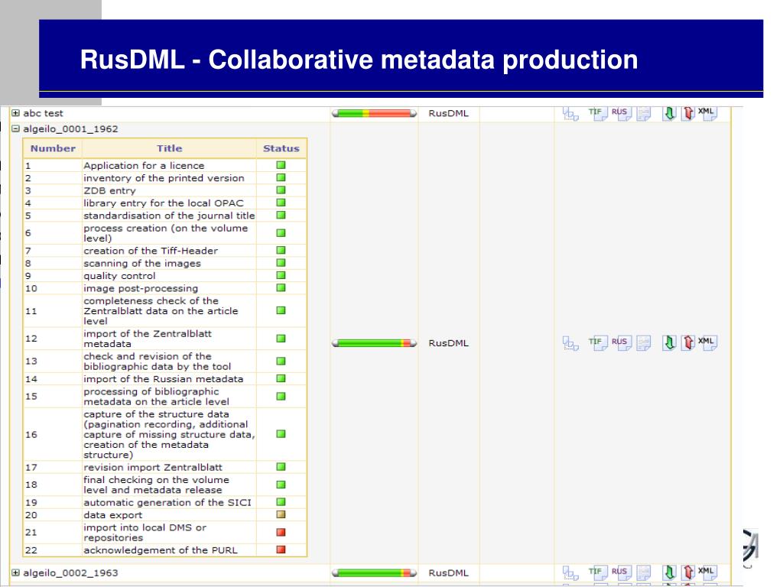Click green status square for quality control
This screenshot has height=587, width=783.
(x=281, y=275)
